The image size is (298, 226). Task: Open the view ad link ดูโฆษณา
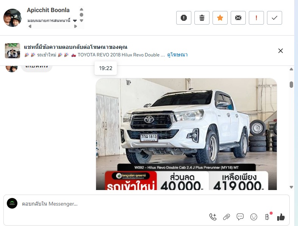pos(177,55)
